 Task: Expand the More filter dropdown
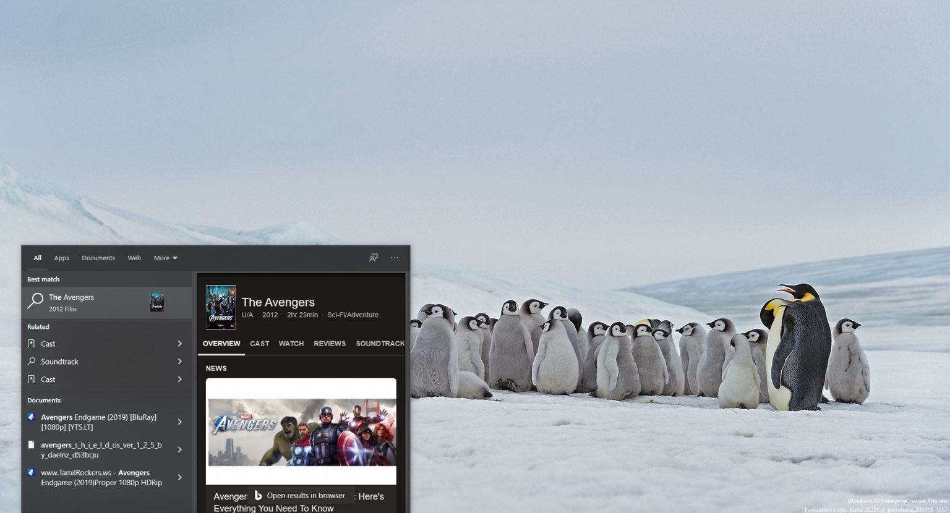click(x=165, y=258)
